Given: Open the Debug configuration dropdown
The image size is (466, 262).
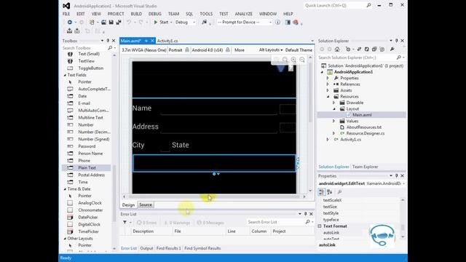Looking at the screenshot, I should click(185, 23).
